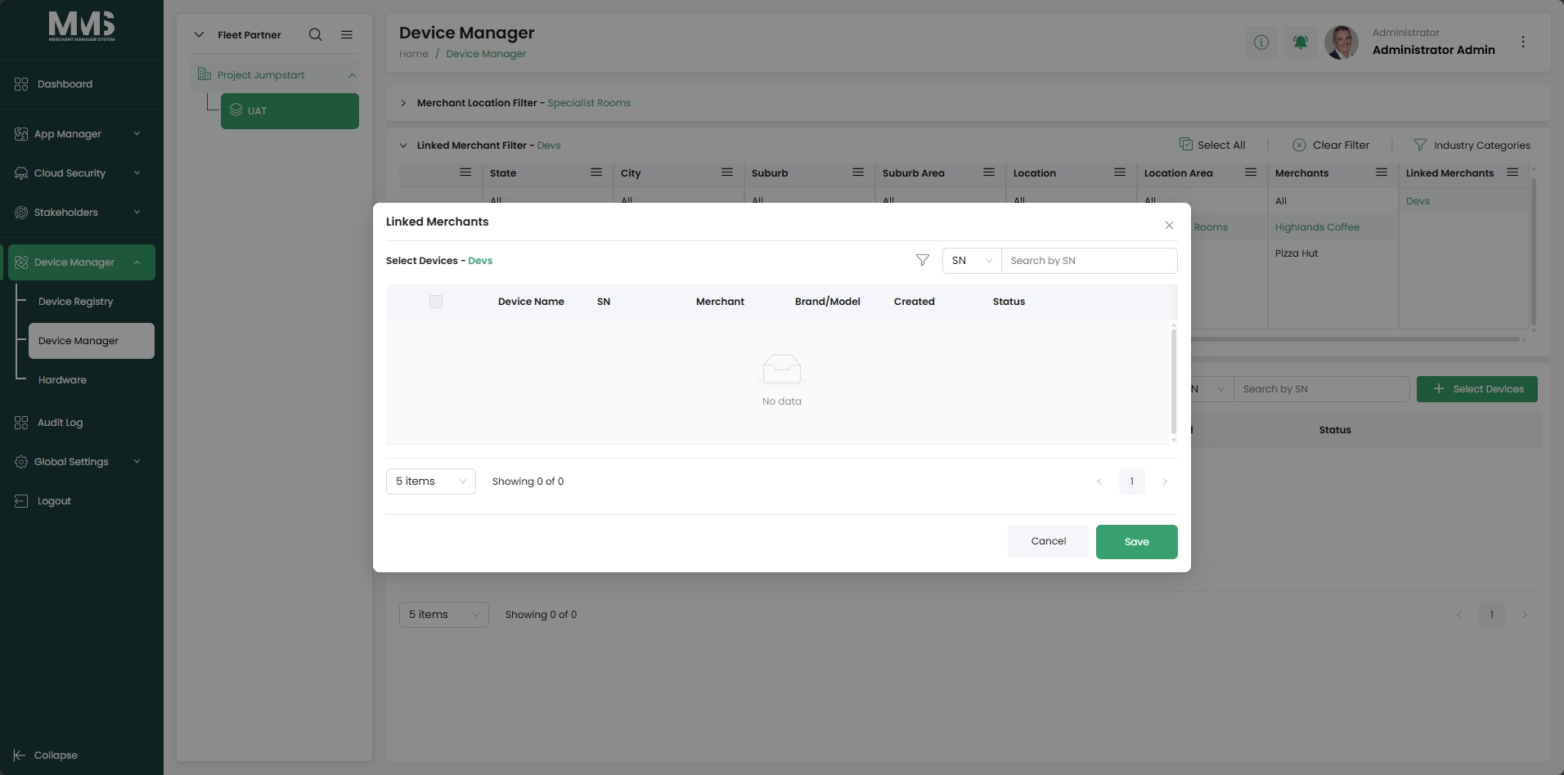The height and width of the screenshot is (775, 1564).
Task: Open State column menu icon
Action: click(596, 172)
